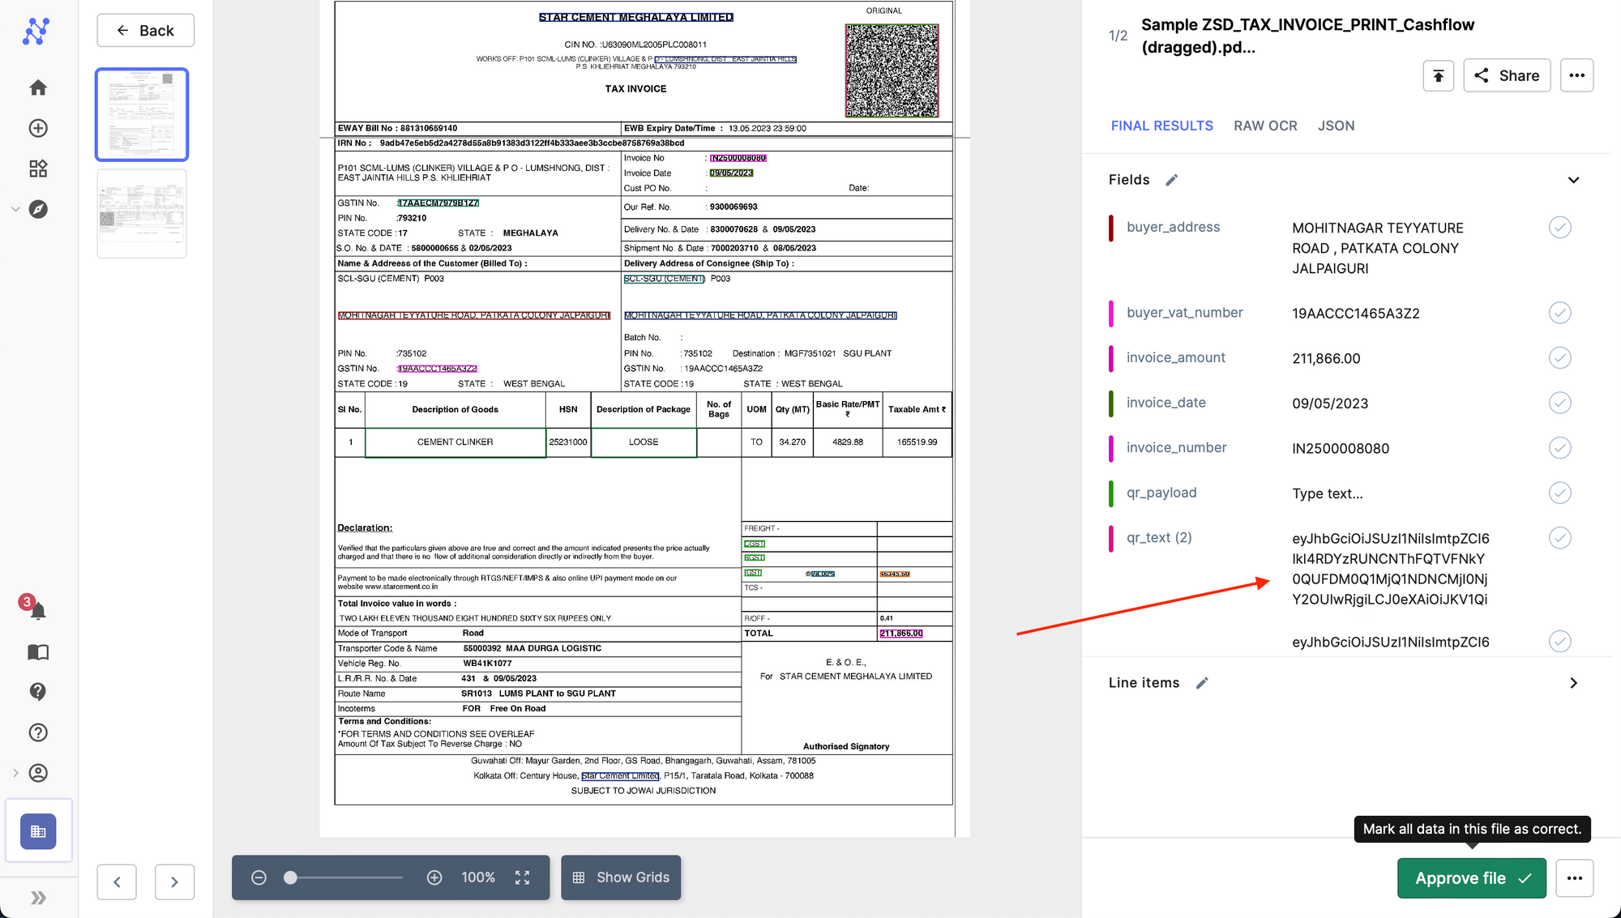Click the zoom level slider handle
This screenshot has height=918, width=1621.
tap(290, 877)
